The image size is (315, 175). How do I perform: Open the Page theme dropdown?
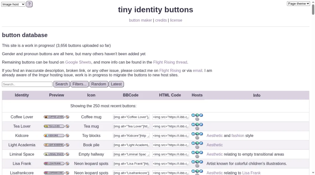pyautogui.click(x=298, y=4)
